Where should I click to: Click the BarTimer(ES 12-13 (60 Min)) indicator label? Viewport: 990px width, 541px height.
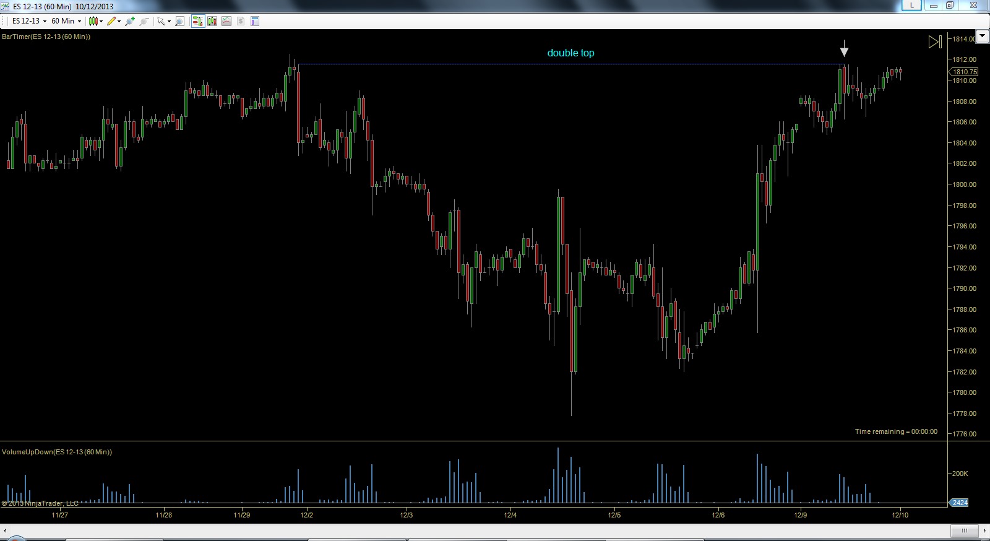pyautogui.click(x=46, y=37)
